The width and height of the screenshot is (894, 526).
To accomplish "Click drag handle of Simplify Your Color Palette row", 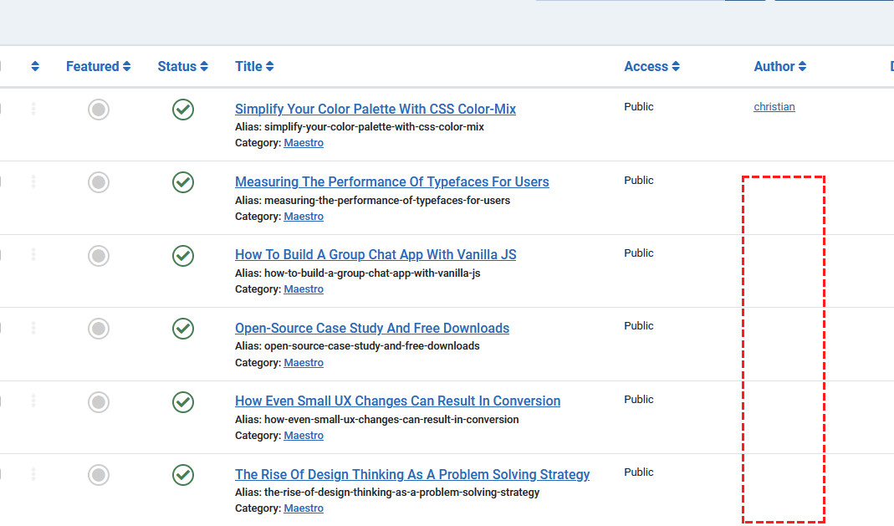I will point(33,109).
